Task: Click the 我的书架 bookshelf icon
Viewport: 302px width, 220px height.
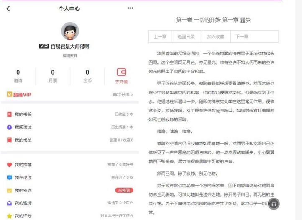Action: coord(9,114)
